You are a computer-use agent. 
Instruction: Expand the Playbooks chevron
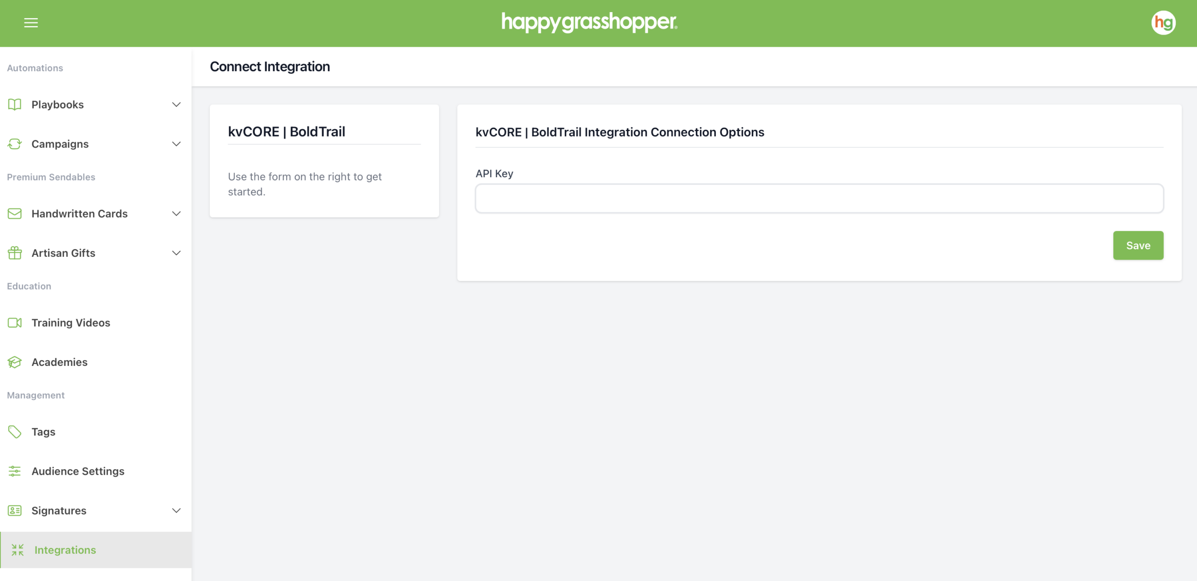(x=176, y=104)
